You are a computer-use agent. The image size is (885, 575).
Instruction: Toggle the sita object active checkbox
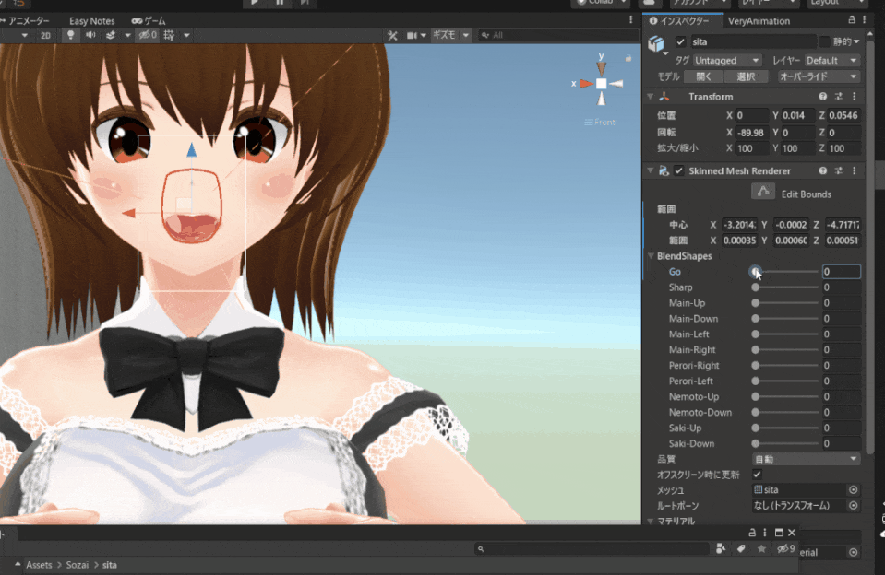(681, 41)
